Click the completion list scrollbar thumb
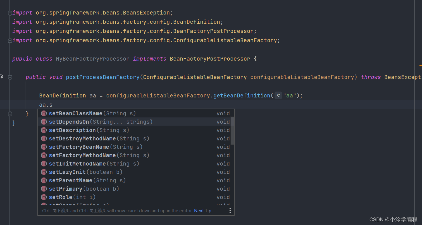 [x=232, y=131]
